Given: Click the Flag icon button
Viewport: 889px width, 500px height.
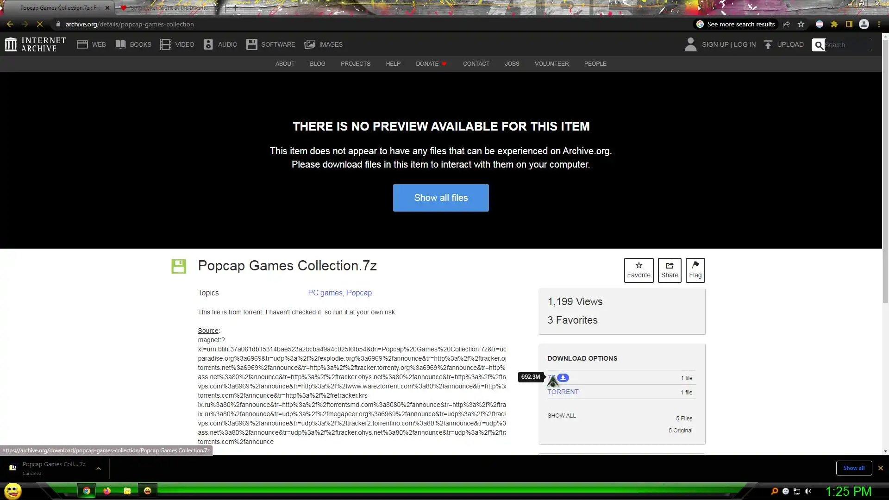Looking at the screenshot, I should pyautogui.click(x=695, y=270).
